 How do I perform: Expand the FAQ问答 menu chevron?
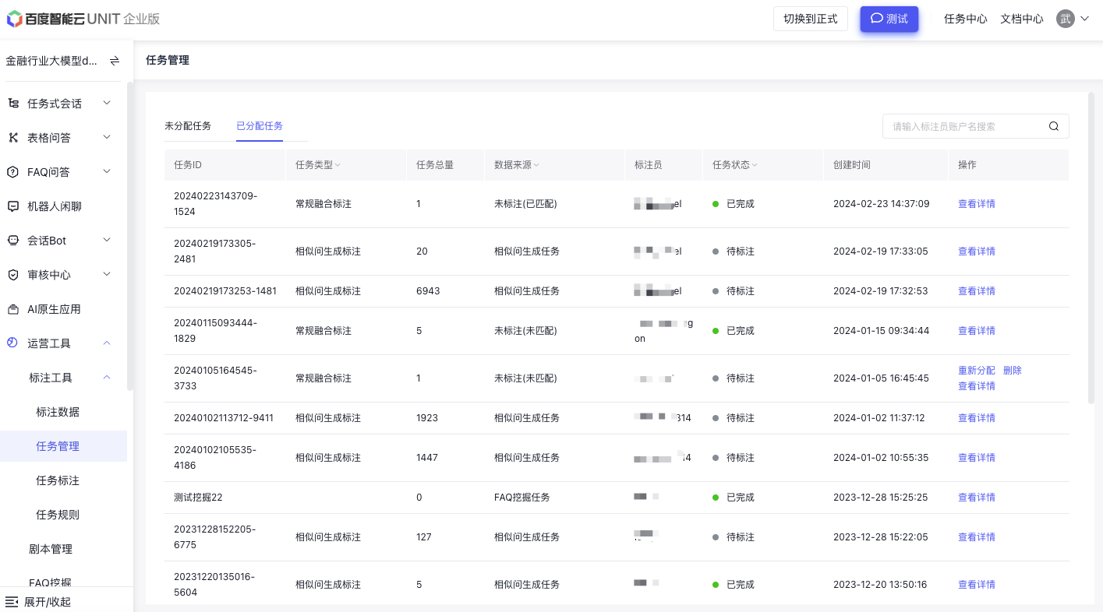[107, 171]
